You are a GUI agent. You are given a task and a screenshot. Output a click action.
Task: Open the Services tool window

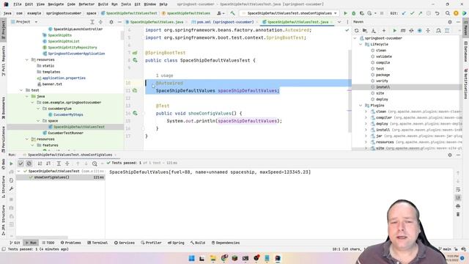124,243
